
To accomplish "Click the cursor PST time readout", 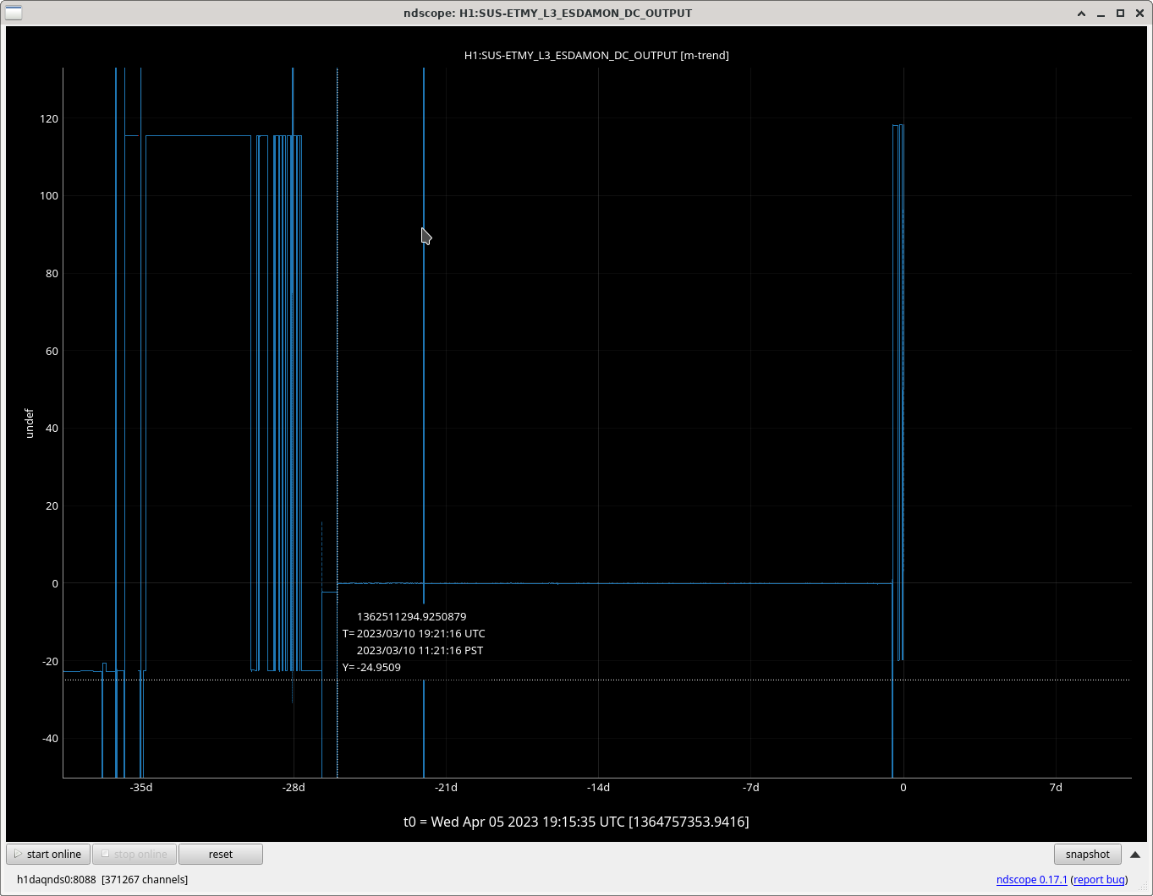I will (420, 650).
